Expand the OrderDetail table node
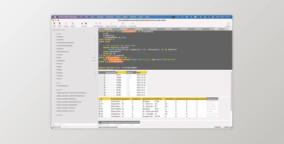Image resolution: width=284 pixels, height=144 pixels. pyautogui.click(x=56, y=61)
